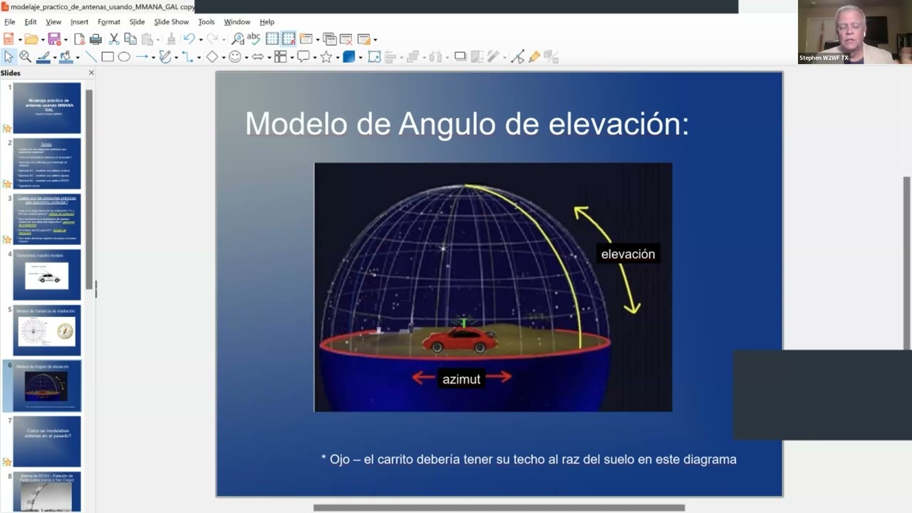Click the New presentation icon
Viewport: 912px width, 513px height.
click(x=9, y=39)
